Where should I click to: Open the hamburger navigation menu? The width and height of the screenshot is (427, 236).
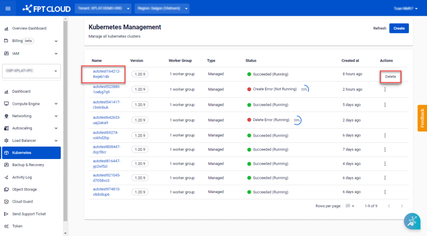[x=8, y=8]
